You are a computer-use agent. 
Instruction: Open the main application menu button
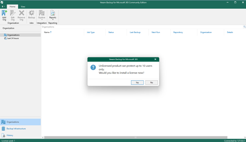pos(3,7)
